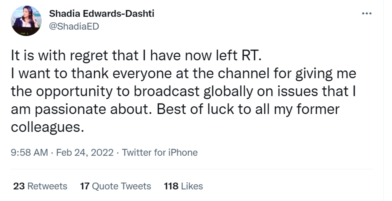
Task: Open Shadia Edwards-Dashti's profile picture
Action: point(26,21)
